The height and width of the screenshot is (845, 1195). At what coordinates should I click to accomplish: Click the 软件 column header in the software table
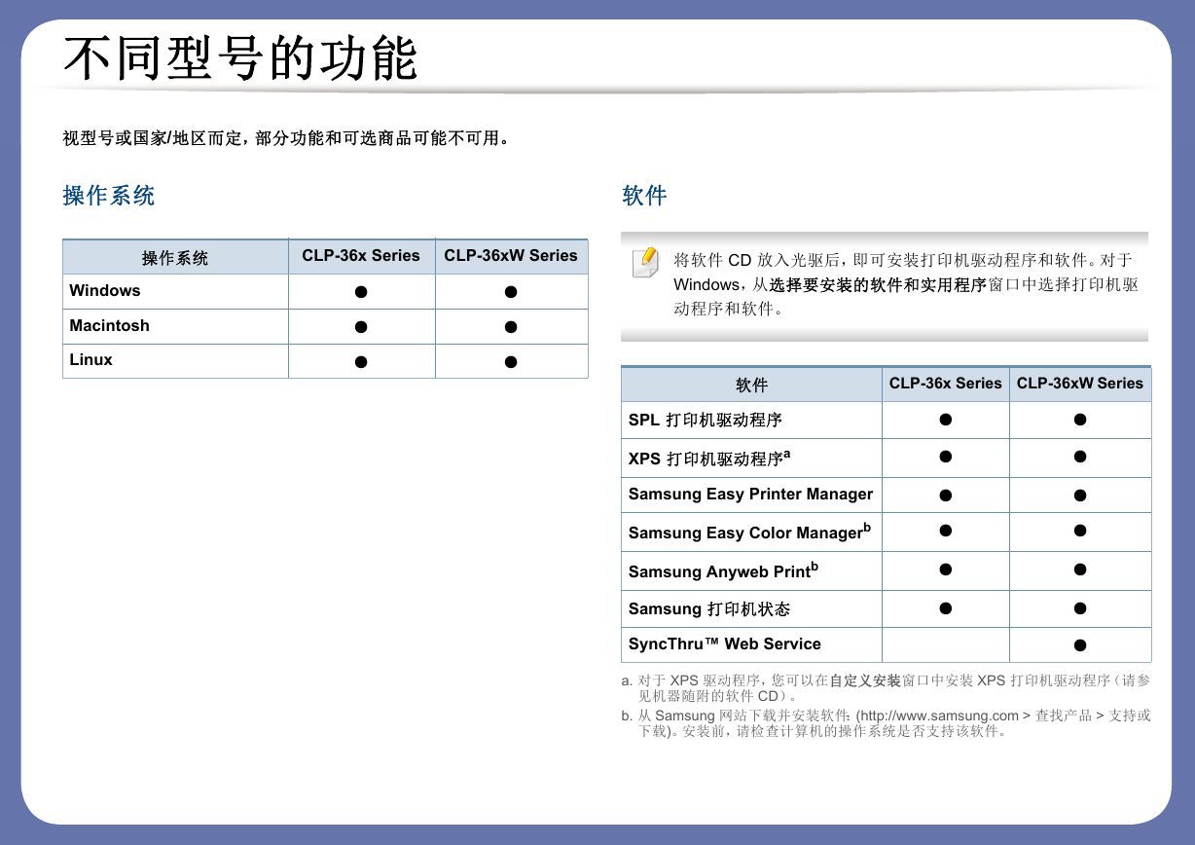coord(751,385)
